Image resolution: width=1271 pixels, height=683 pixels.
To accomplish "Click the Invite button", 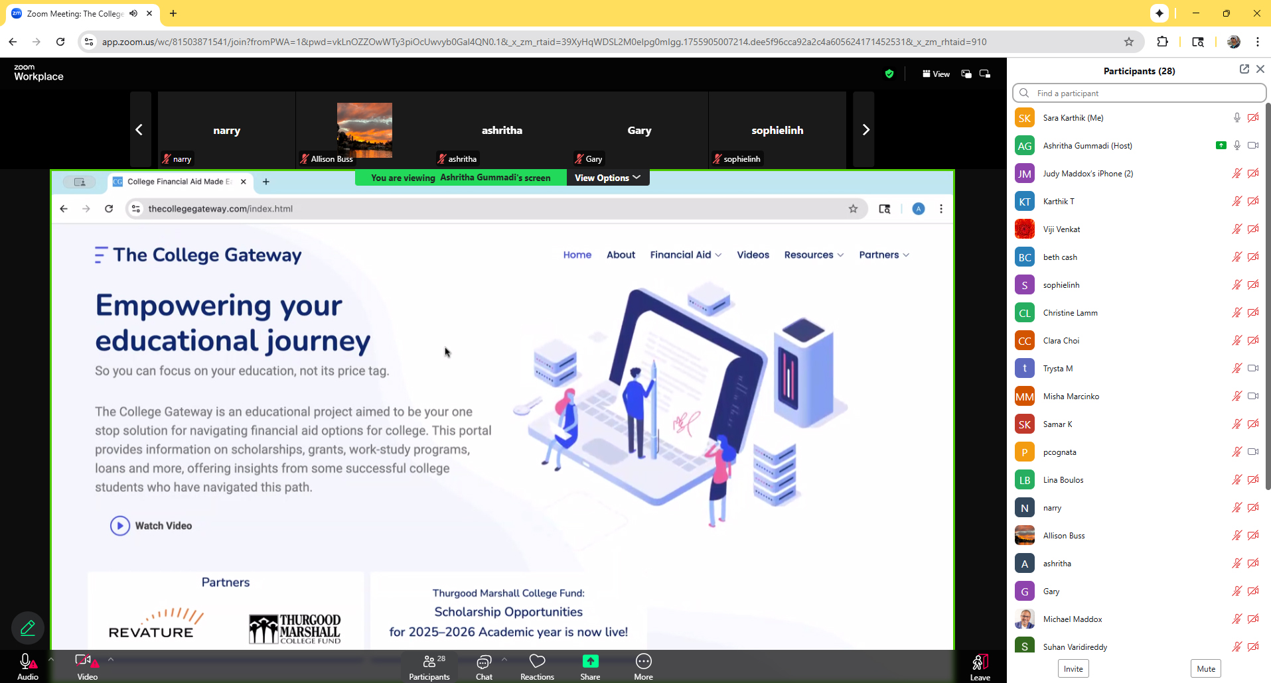I will tap(1073, 668).
